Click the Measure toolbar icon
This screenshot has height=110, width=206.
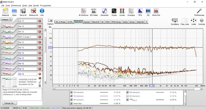tap(5, 11)
